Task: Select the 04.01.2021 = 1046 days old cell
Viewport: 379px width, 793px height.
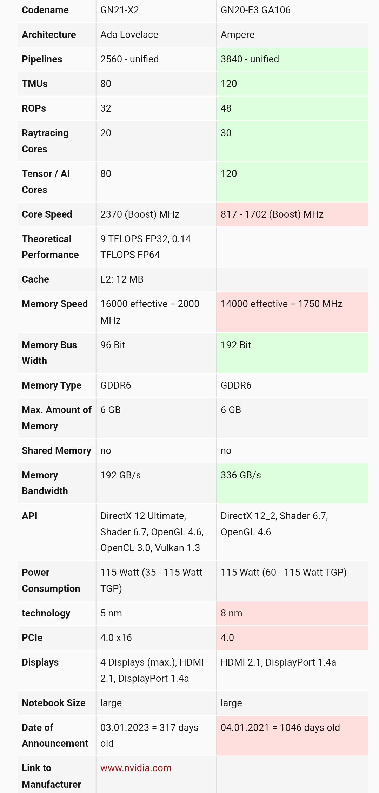Action: (280, 728)
